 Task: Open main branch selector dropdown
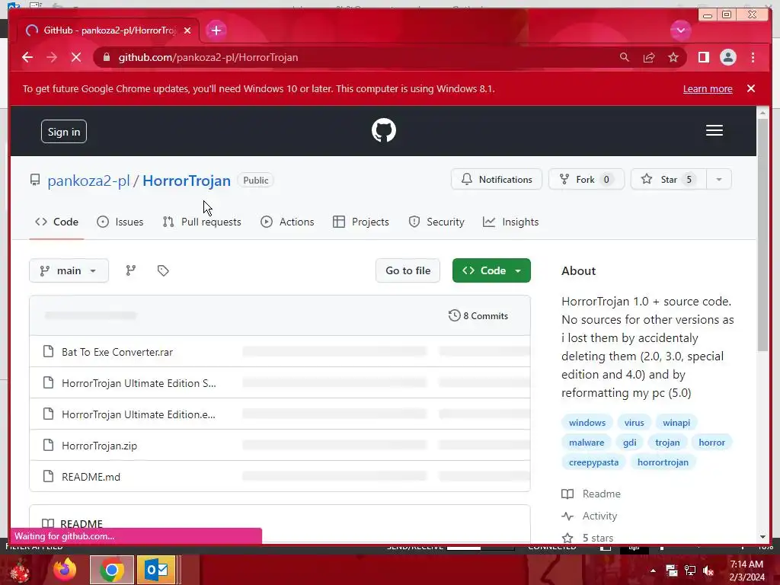coord(69,270)
